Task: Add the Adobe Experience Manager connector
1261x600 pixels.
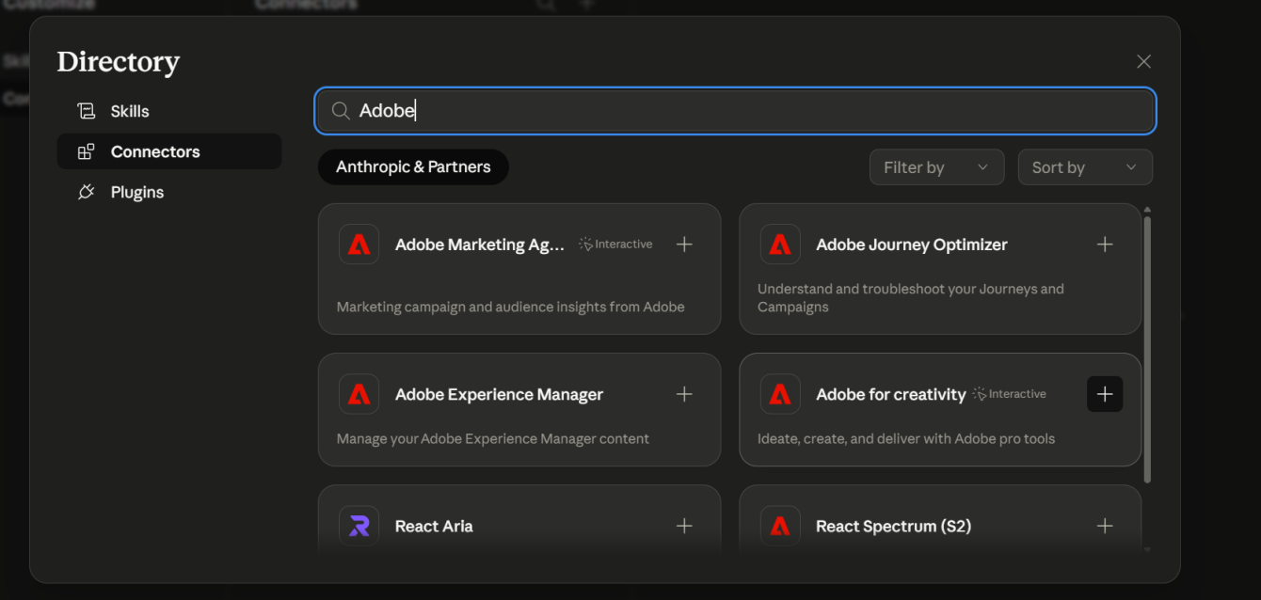Action: [684, 394]
